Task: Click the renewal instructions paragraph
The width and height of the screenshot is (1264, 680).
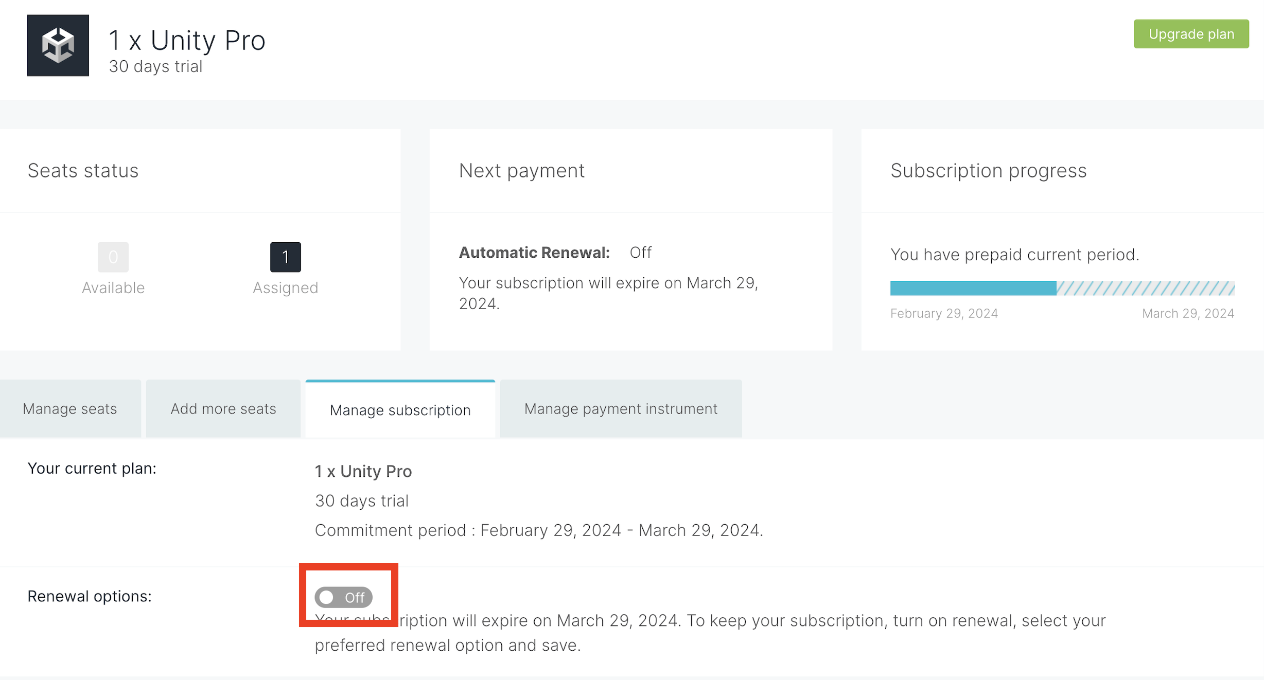Action: [710, 633]
